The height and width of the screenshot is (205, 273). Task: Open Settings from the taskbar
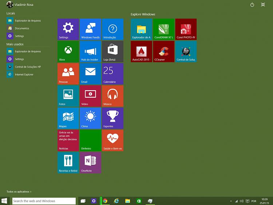(x=94, y=201)
